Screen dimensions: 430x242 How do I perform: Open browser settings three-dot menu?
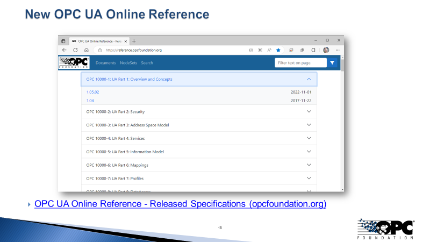pos(338,50)
